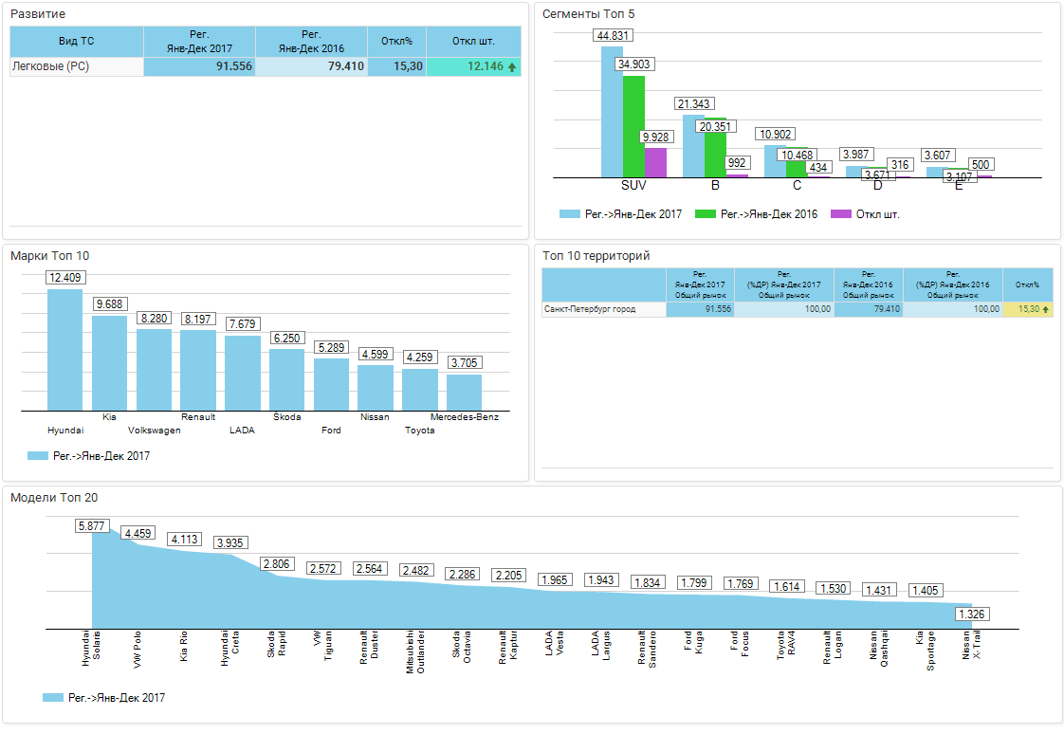Click the 'Рег. Янв-Дек 2017' header in Развитие
This screenshot has height=752, width=1064.
pos(199,42)
